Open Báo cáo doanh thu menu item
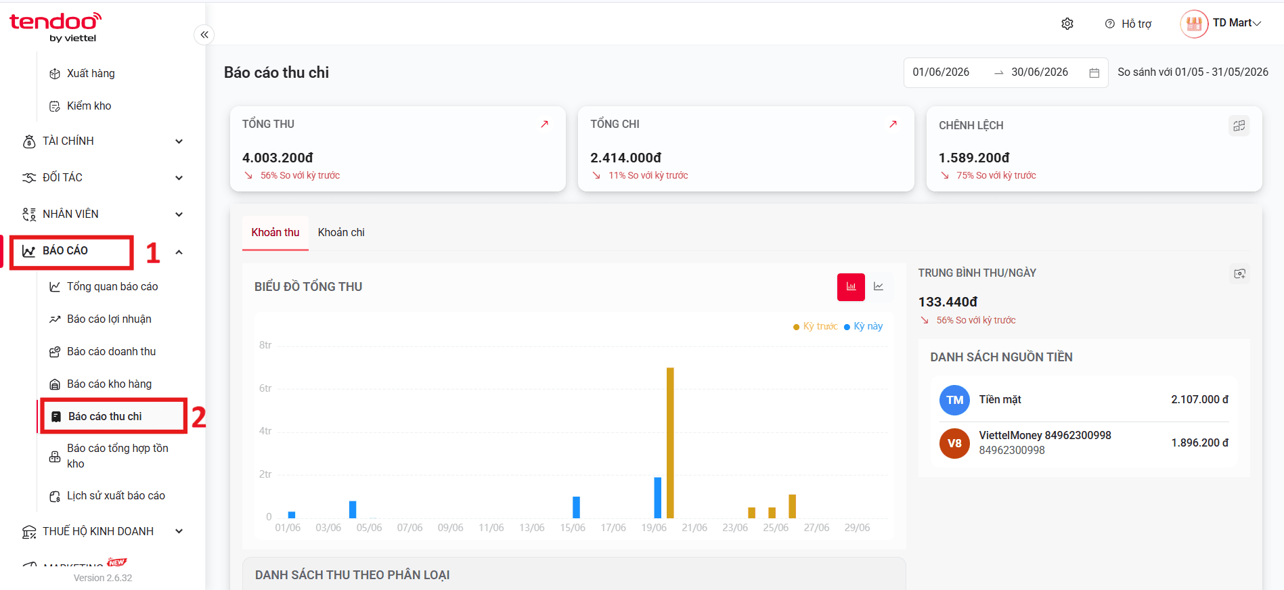The width and height of the screenshot is (1284, 590). coord(111,352)
